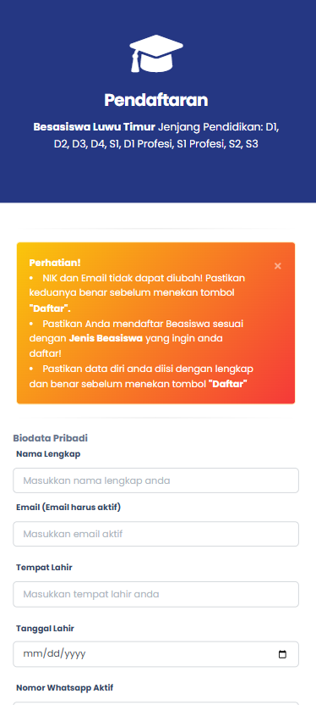Click the orange gradient warning box body
This screenshot has height=705, width=316.
156,324
